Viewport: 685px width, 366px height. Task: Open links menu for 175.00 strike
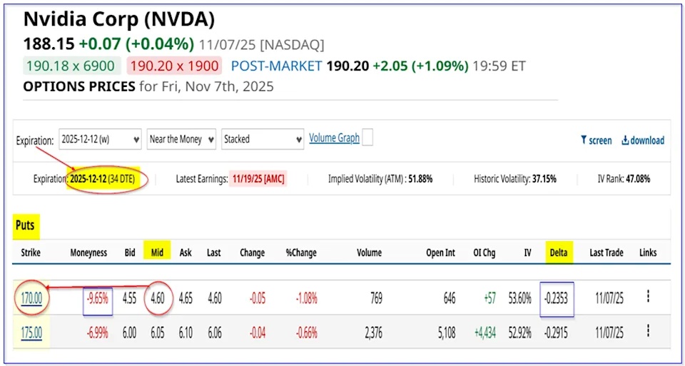click(x=647, y=331)
